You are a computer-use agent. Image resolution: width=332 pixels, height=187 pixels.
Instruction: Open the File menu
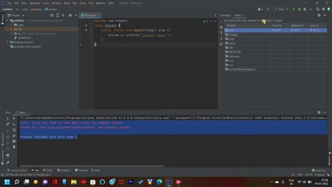point(9,3)
